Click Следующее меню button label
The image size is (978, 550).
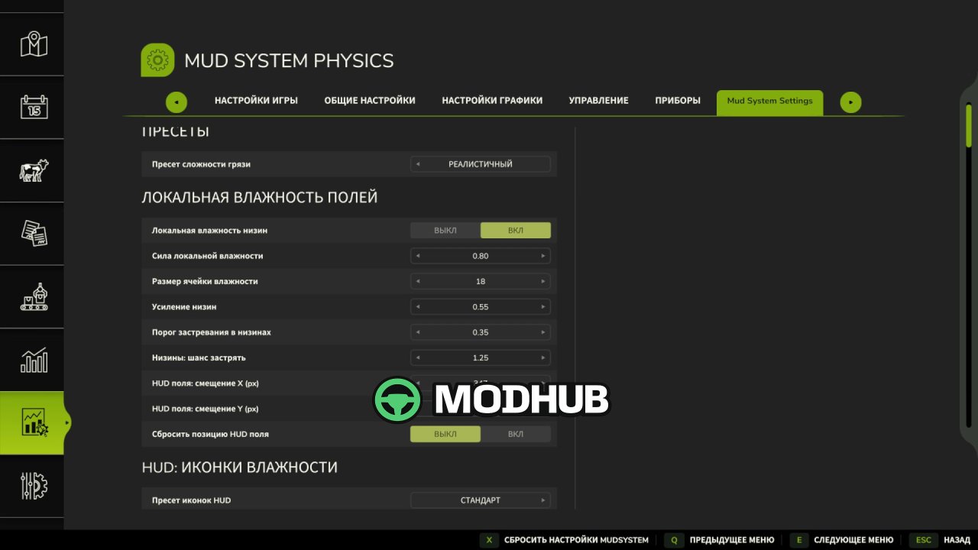coord(853,540)
